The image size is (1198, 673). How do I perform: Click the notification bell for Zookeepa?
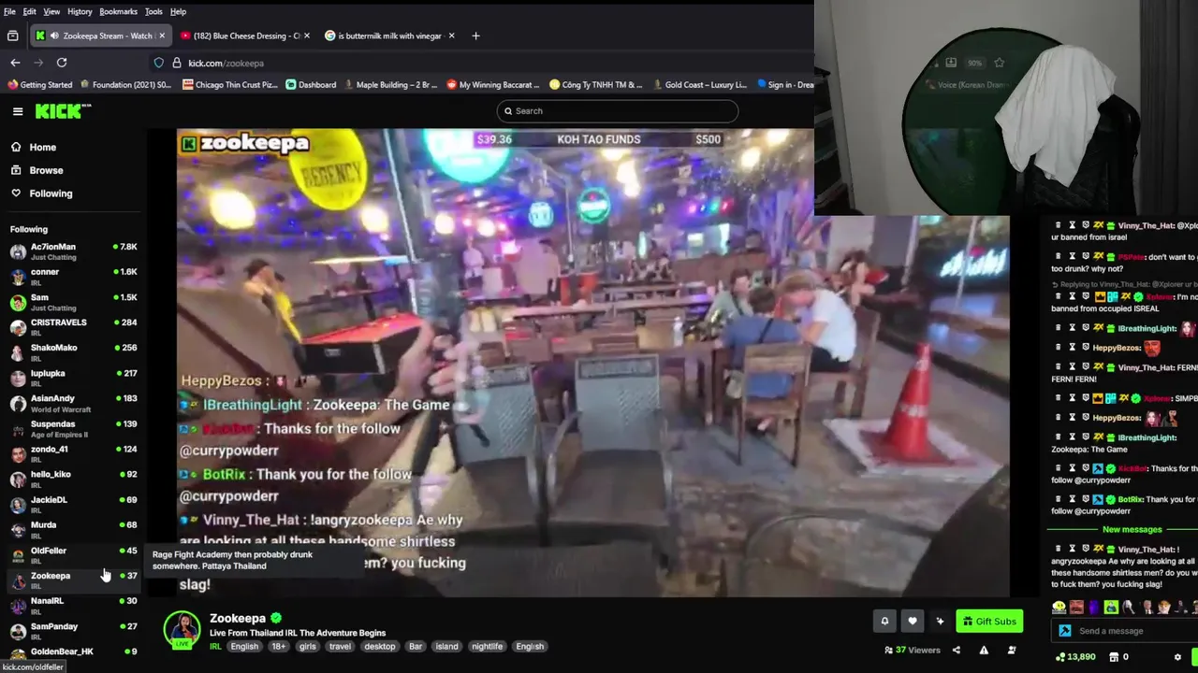click(884, 621)
